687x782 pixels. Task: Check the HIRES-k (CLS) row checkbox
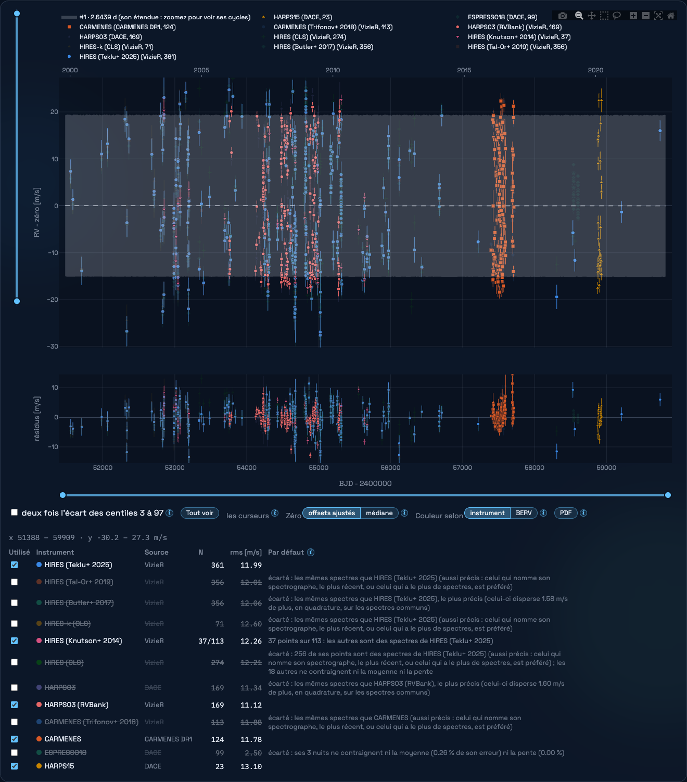pyautogui.click(x=15, y=624)
